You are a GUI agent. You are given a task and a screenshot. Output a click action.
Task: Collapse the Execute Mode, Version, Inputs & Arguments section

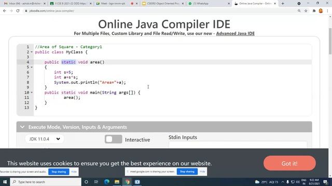pyautogui.click(x=22, y=127)
